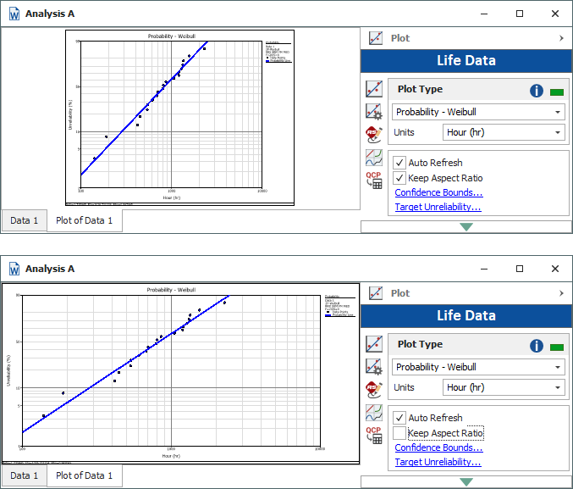Image resolution: width=573 pixels, height=489 pixels.
Task: Open Plot Setup icon in upper window
Action: click(373, 112)
